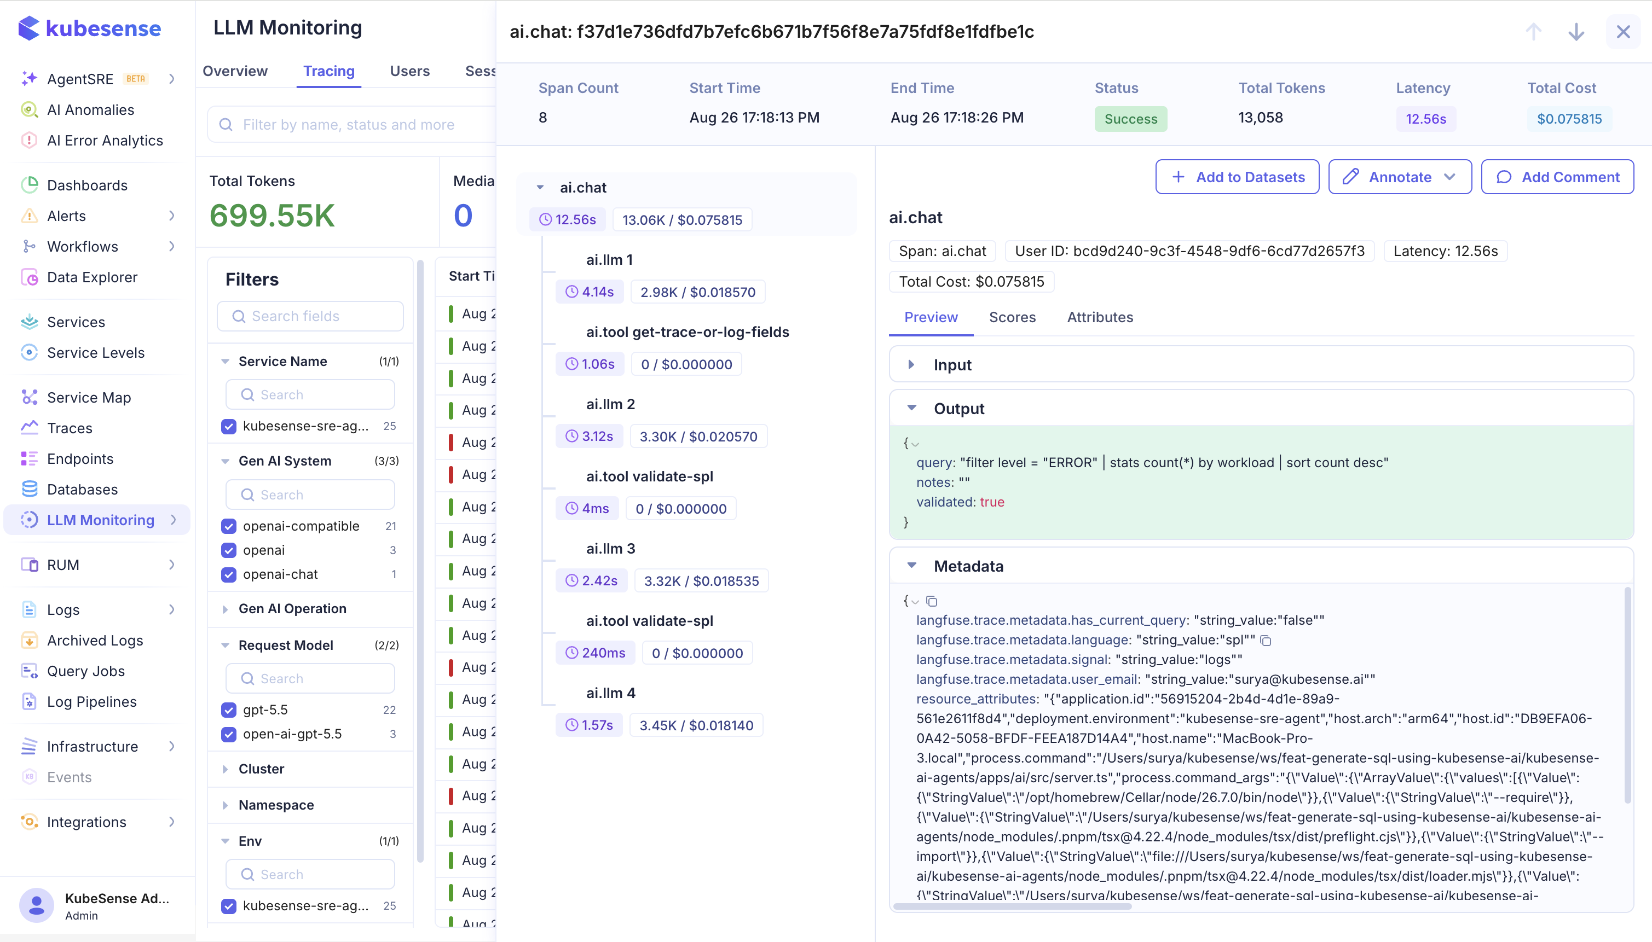This screenshot has height=942, width=1652.
Task: Click the Service Map sidebar icon
Action: point(29,397)
